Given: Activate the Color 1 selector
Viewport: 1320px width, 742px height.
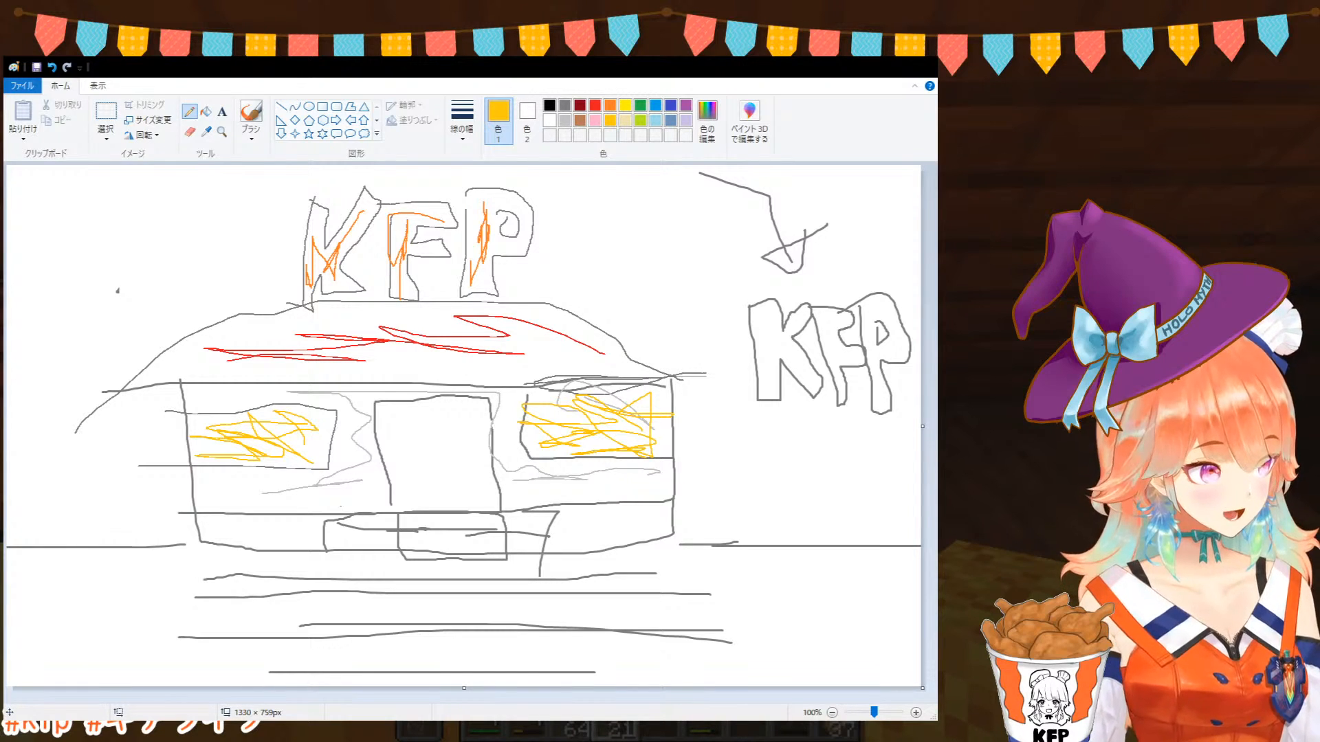Looking at the screenshot, I should (498, 120).
